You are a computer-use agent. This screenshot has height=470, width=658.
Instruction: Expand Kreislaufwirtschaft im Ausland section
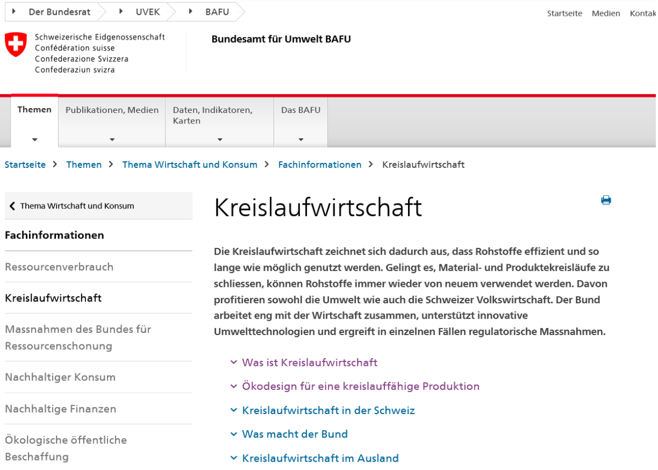click(320, 458)
